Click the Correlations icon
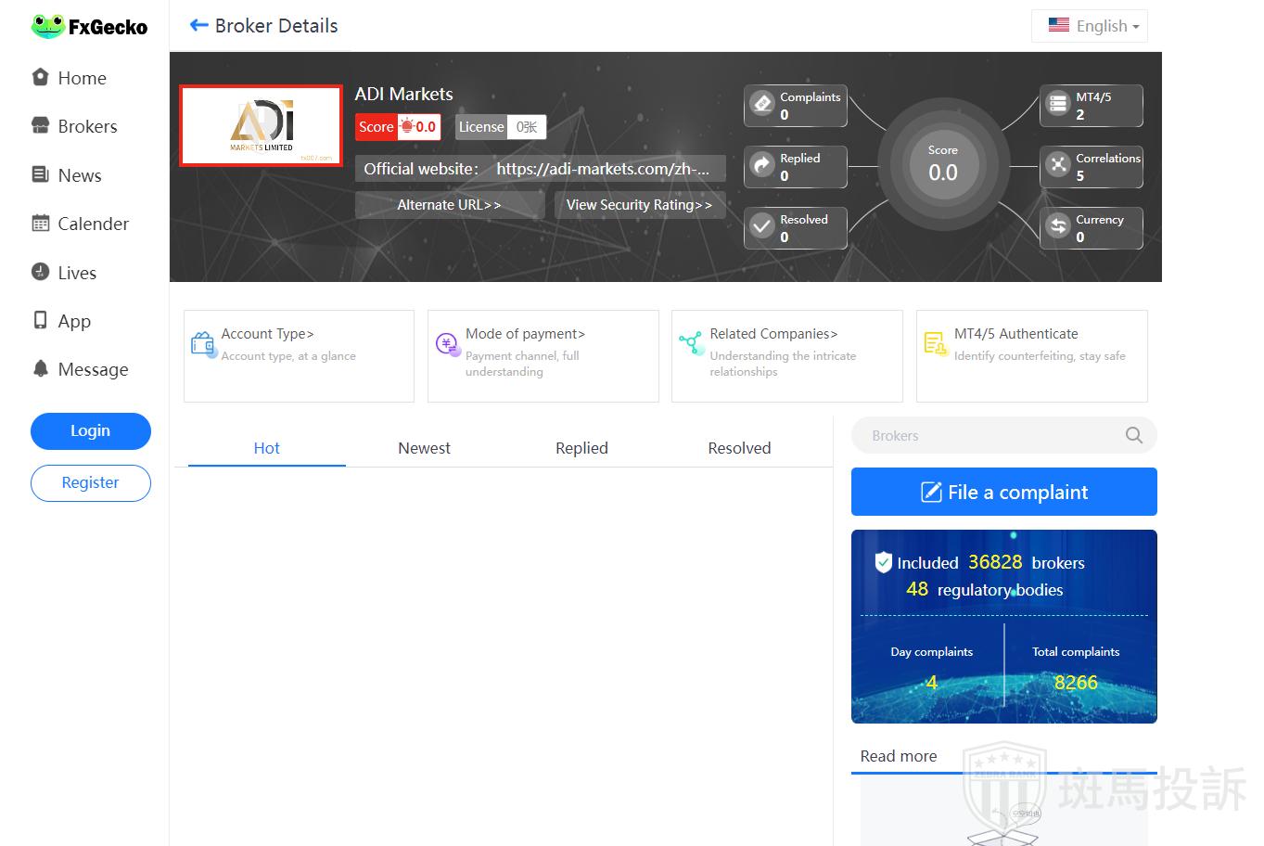Screen dimensions: 1264x846 click(1058, 165)
